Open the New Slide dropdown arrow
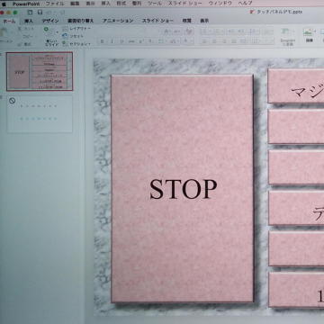The height and width of the screenshot is (324, 324). pos(57,31)
